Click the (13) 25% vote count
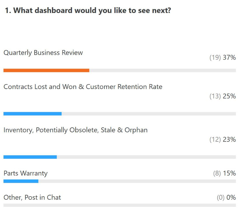Screen dimensions: 244x215 [x=223, y=96]
